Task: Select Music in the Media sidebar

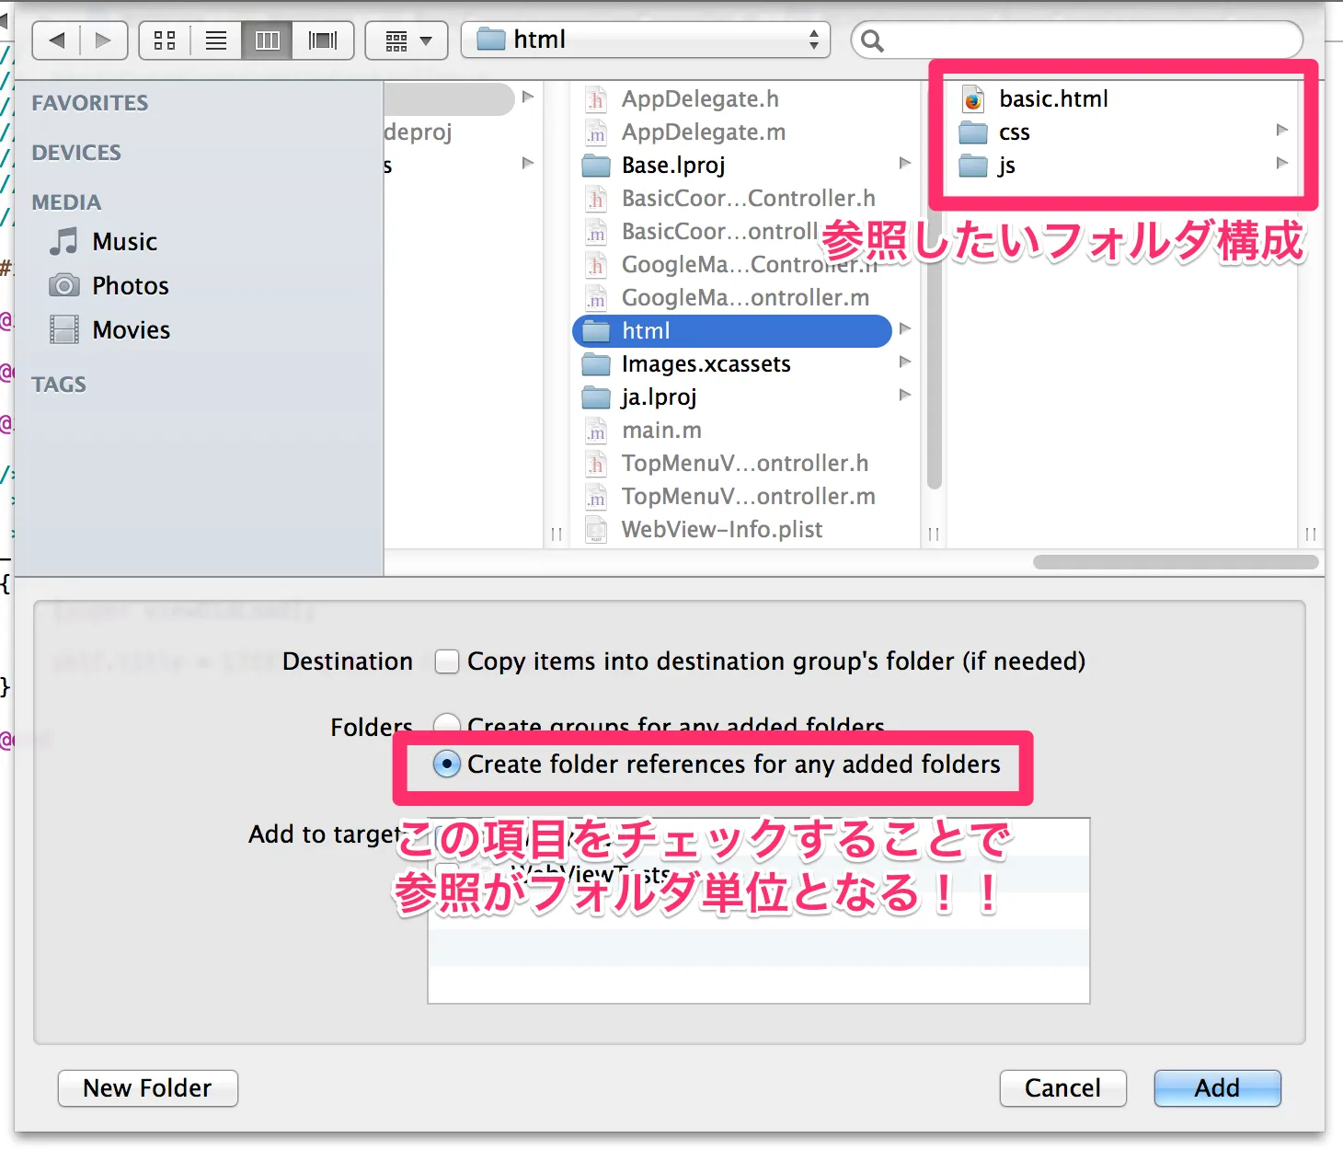Action: 123,241
